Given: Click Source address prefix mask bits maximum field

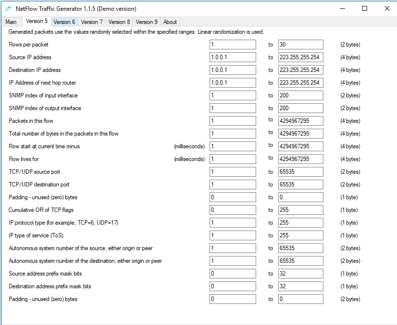Looking at the screenshot, I should [300, 274].
